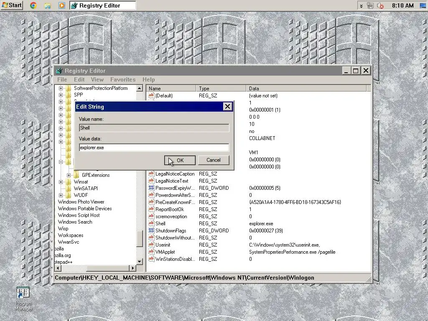Screen dimensions: 428x321
Task: Open the Program Manager desktop shortcut
Action: point(23,298)
